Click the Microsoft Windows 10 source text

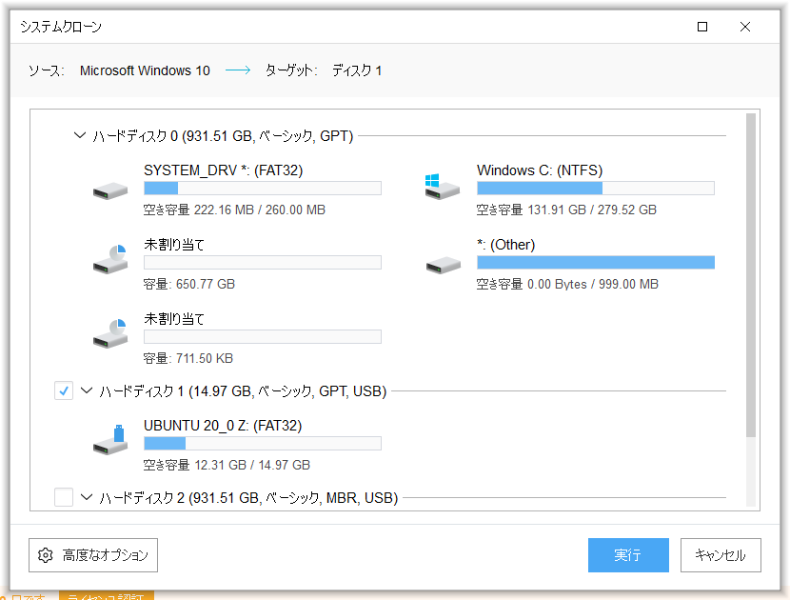pos(145,70)
